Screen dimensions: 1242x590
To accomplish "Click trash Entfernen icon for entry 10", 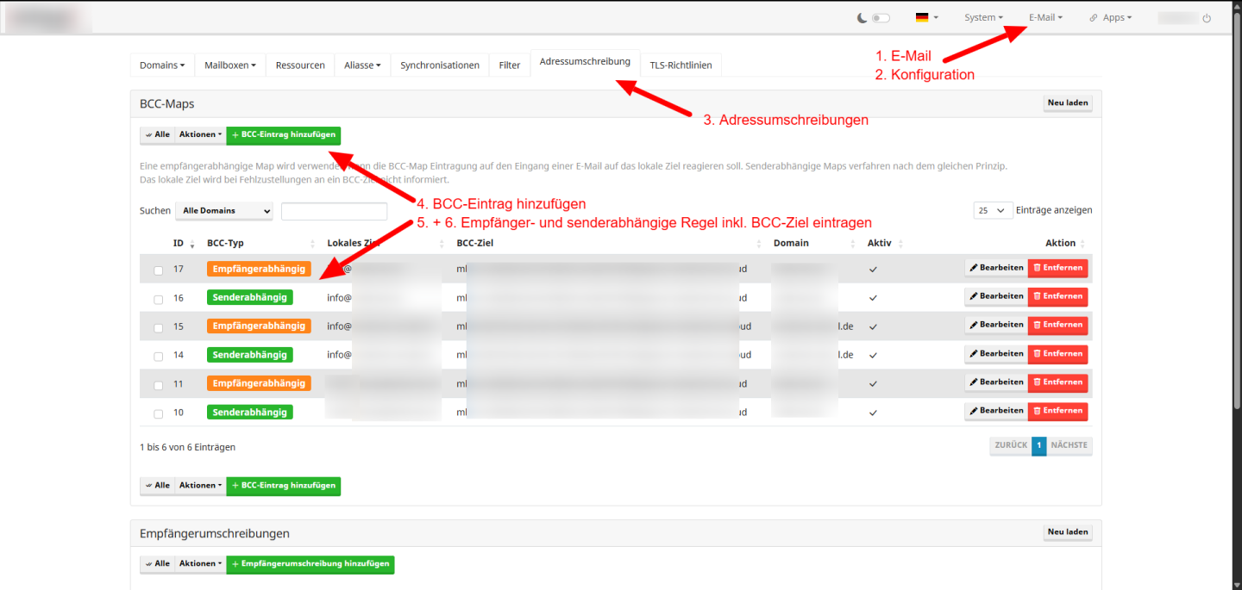I will [1037, 411].
